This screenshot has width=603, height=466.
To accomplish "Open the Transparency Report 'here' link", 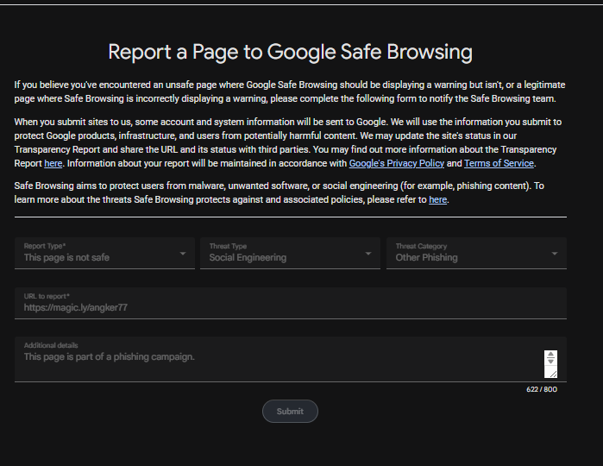I will coord(53,164).
